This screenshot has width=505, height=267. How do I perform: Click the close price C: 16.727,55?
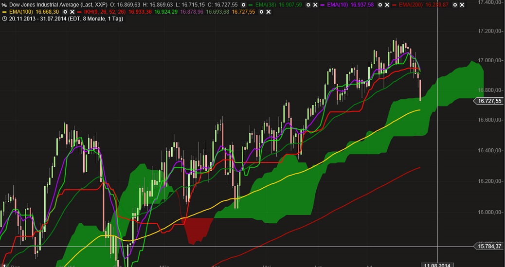222,5
